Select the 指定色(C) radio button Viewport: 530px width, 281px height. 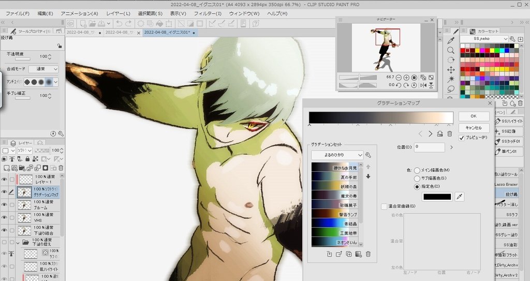click(x=417, y=187)
